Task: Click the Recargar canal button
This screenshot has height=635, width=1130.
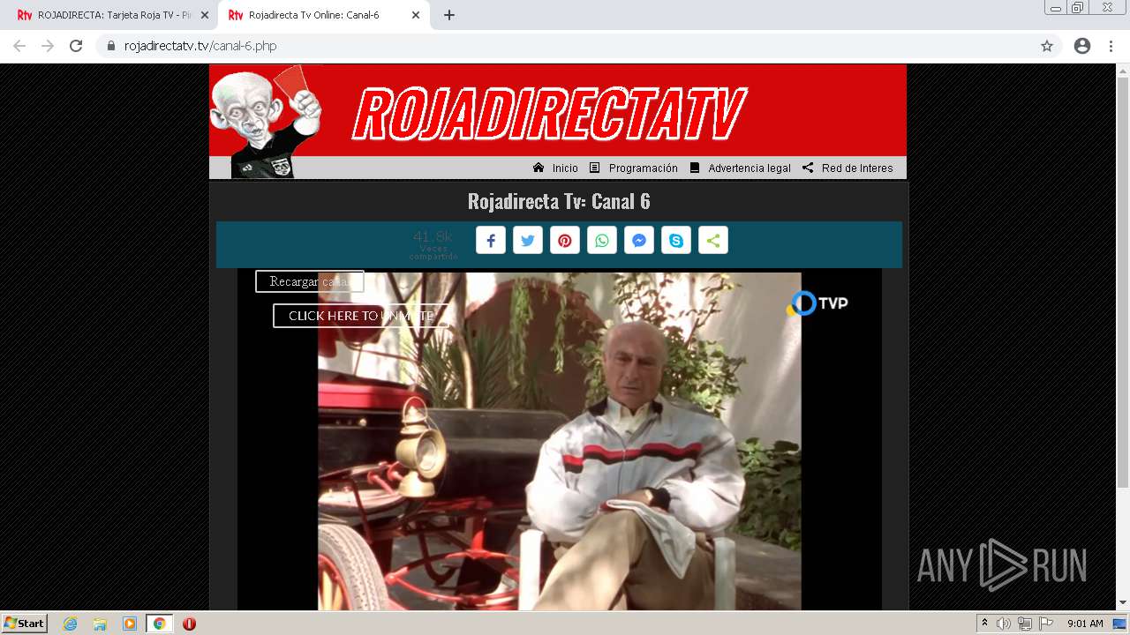Action: [310, 281]
